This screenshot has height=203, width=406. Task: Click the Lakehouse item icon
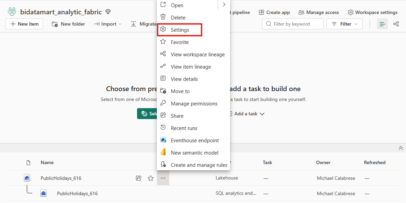pyautogui.click(x=27, y=178)
